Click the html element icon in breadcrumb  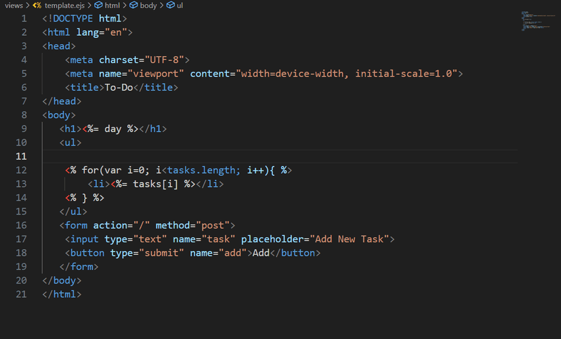(98, 5)
